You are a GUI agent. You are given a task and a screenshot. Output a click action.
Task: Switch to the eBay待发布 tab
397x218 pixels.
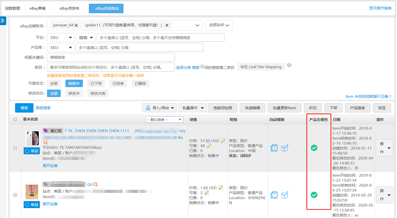point(69,8)
